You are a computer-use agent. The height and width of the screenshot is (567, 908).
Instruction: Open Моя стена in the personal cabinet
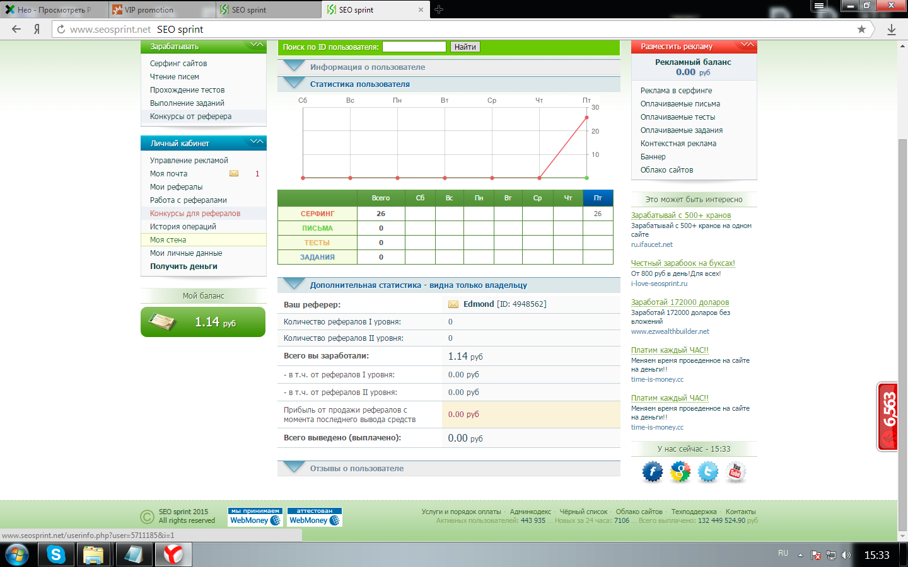(168, 240)
